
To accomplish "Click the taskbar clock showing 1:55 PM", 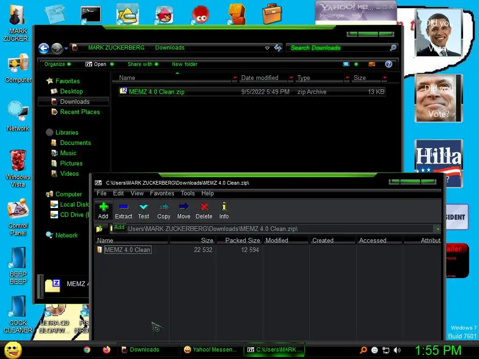I will click(438, 350).
